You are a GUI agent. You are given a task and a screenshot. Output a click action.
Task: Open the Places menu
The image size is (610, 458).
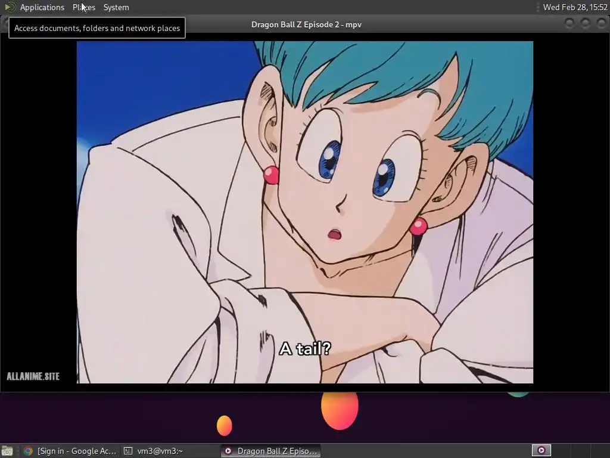coord(83,7)
